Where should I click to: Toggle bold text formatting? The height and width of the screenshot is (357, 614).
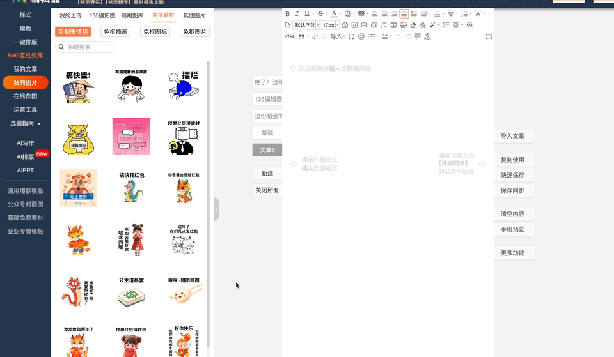[287, 13]
